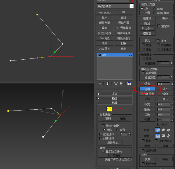The height and width of the screenshot is (169, 175).
Task: Select vertex sub-object level icon
Action: click(x=109, y=109)
